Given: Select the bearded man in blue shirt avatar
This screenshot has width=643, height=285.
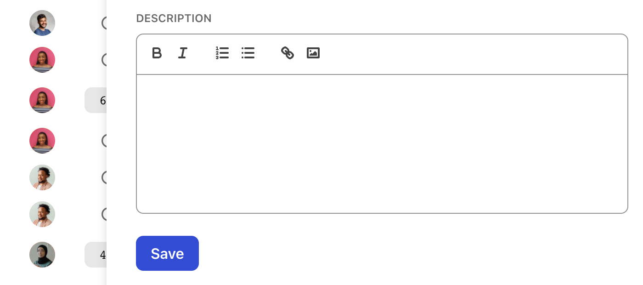Looking at the screenshot, I should click(x=42, y=23).
